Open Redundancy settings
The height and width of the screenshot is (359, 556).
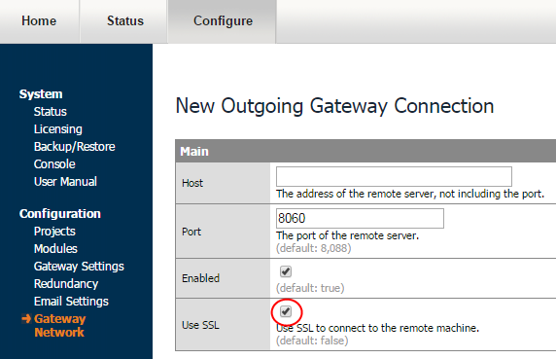coord(66,284)
